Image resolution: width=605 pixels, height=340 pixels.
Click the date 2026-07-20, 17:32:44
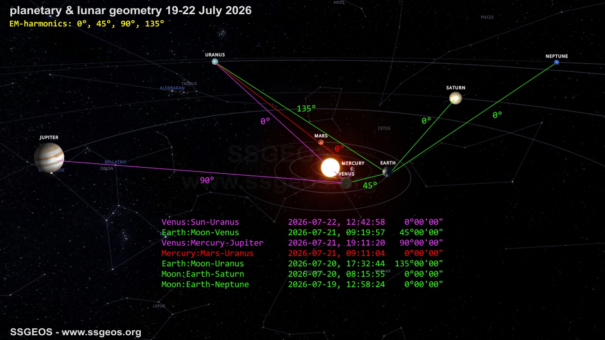[x=337, y=263]
